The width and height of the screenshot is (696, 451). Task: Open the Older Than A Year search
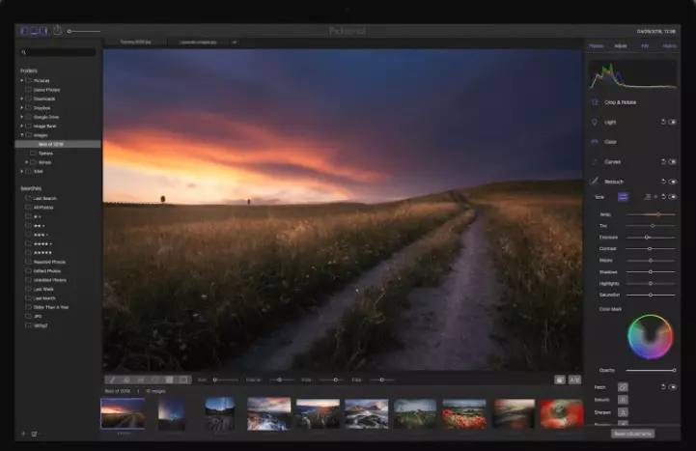[51, 307]
